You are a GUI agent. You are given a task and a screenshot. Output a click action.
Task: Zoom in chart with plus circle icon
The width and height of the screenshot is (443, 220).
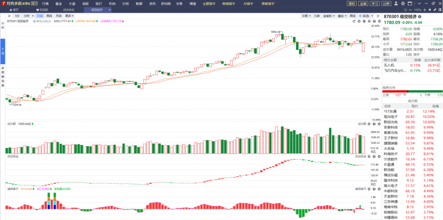click(359, 21)
